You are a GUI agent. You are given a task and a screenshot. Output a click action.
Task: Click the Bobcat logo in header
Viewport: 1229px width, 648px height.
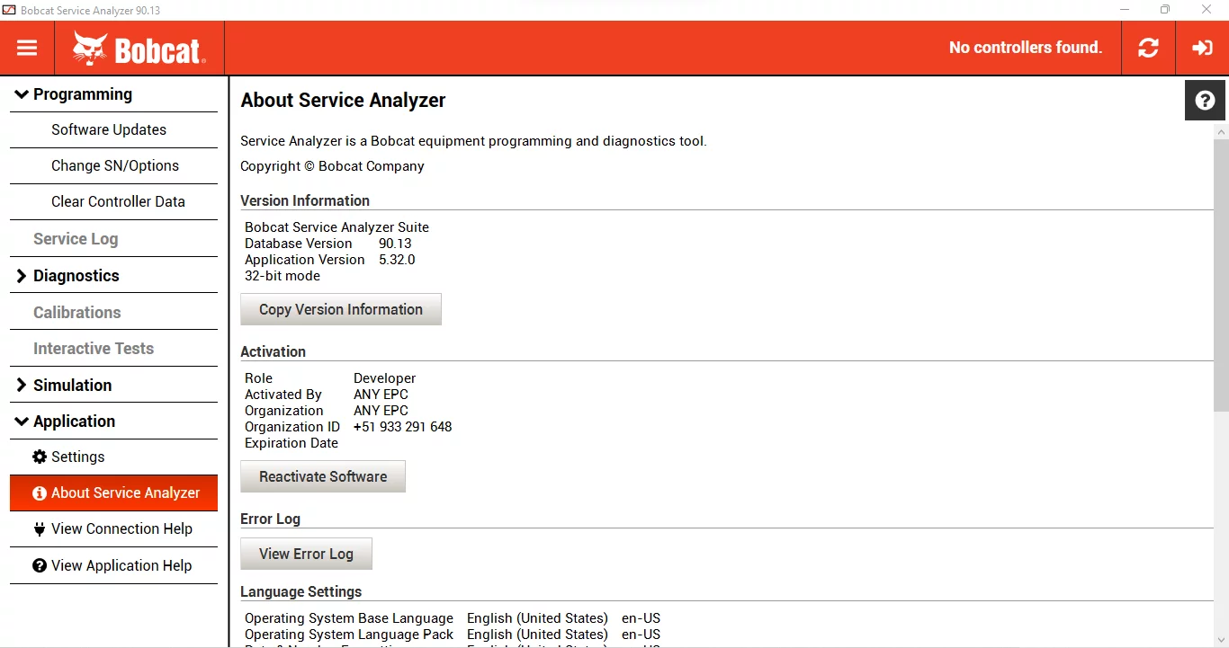pos(139,49)
